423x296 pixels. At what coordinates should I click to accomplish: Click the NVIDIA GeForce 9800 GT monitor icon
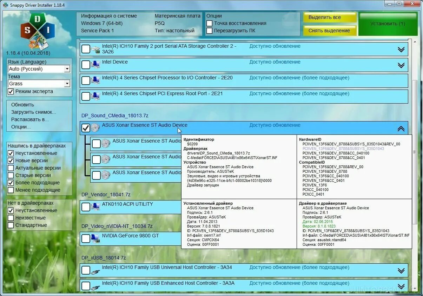click(95, 239)
